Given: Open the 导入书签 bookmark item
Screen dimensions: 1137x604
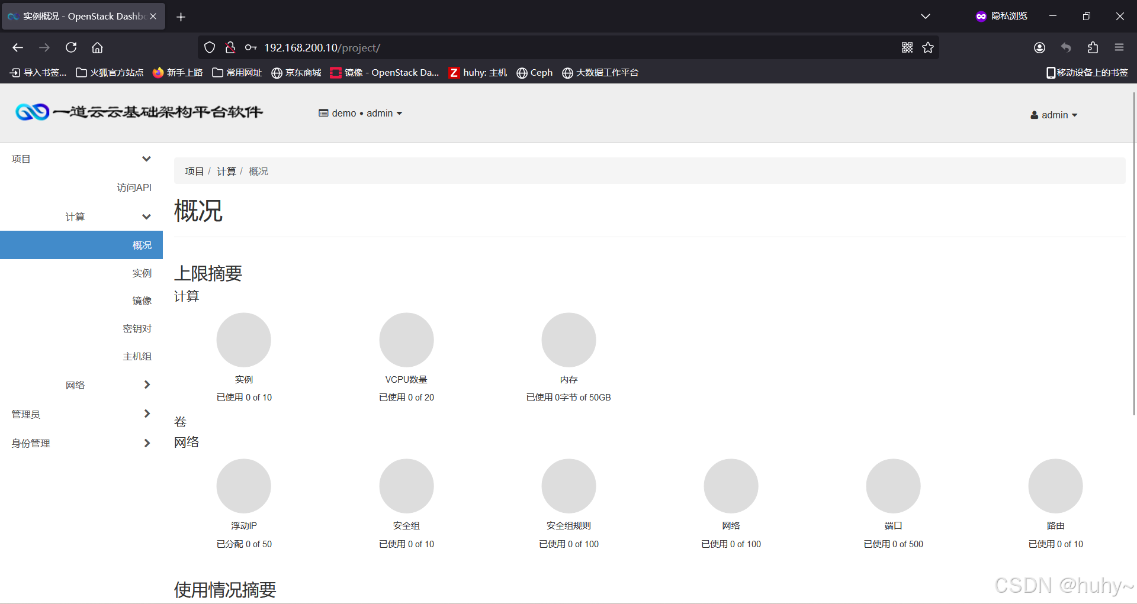Looking at the screenshot, I should point(38,72).
